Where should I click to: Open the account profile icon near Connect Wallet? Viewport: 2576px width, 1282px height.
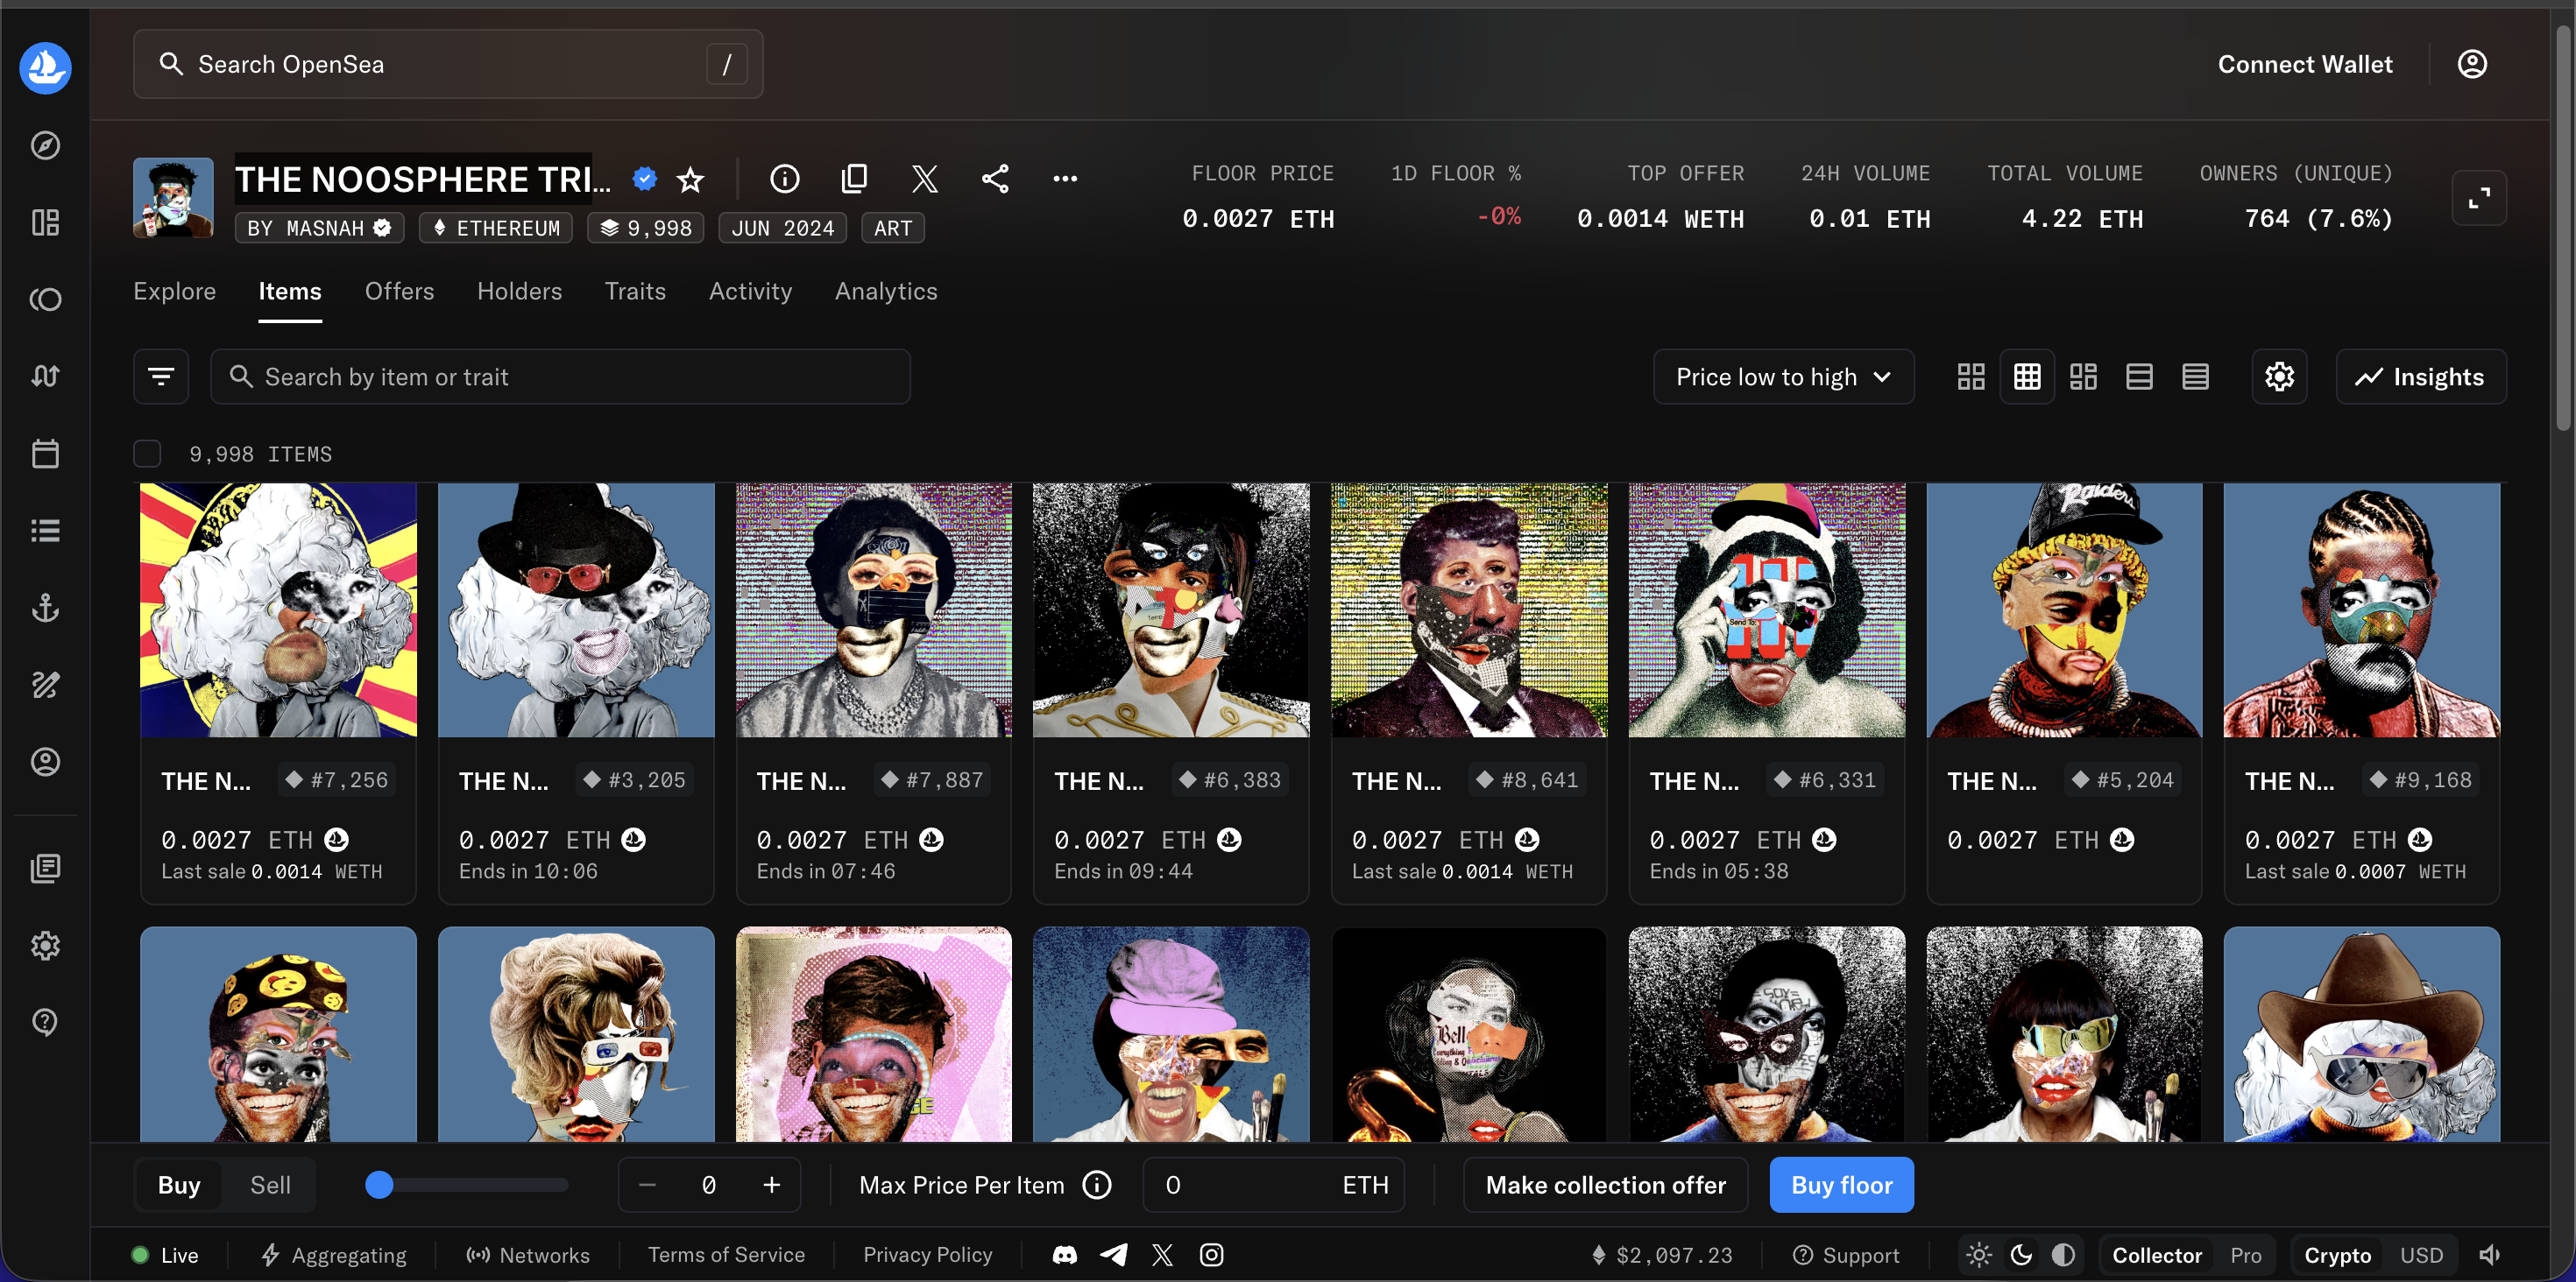click(x=2471, y=64)
